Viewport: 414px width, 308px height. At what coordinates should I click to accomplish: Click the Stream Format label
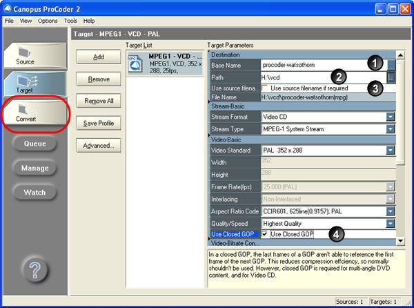(x=229, y=117)
